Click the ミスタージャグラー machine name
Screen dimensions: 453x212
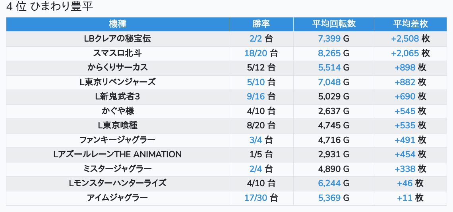pyautogui.click(x=118, y=169)
